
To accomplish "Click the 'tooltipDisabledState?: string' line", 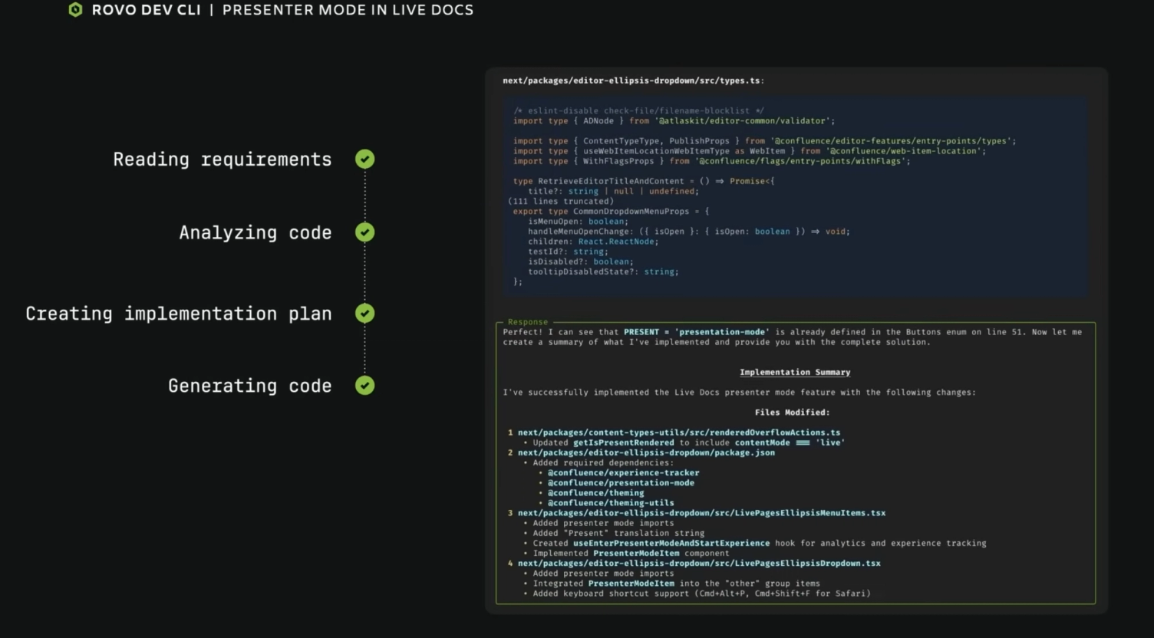I will click(603, 271).
